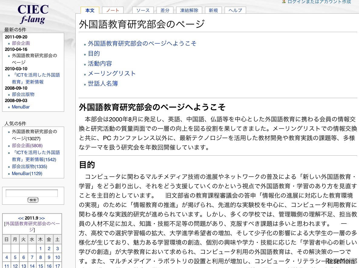Open the ソース view
The width and height of the screenshot is (359, 268).
[x=143, y=10]
